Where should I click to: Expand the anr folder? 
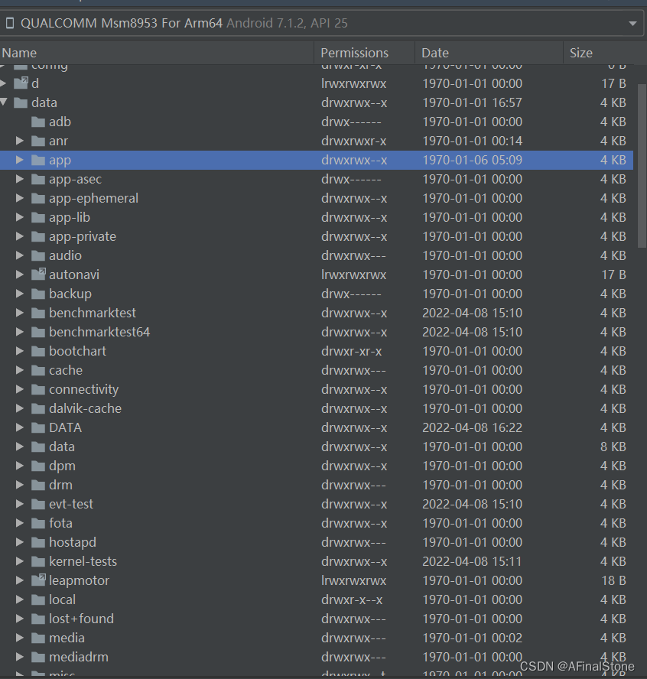(19, 140)
